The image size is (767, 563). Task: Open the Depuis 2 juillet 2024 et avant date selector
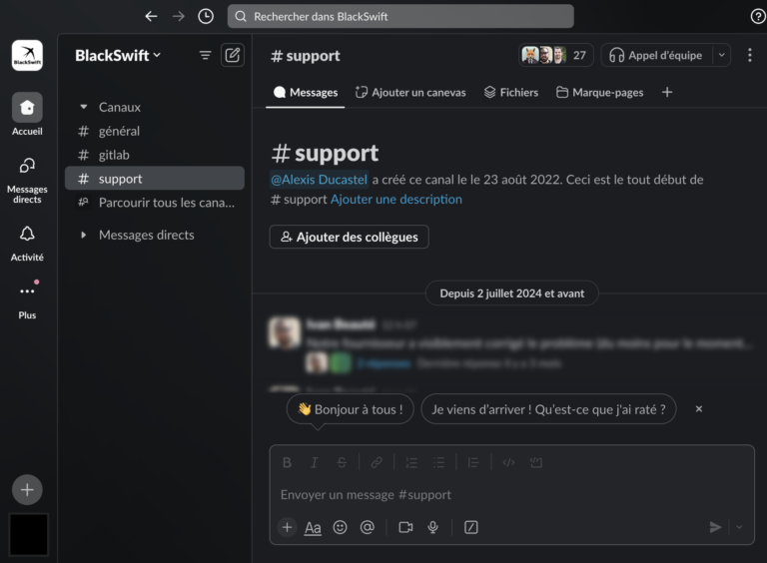pos(511,293)
